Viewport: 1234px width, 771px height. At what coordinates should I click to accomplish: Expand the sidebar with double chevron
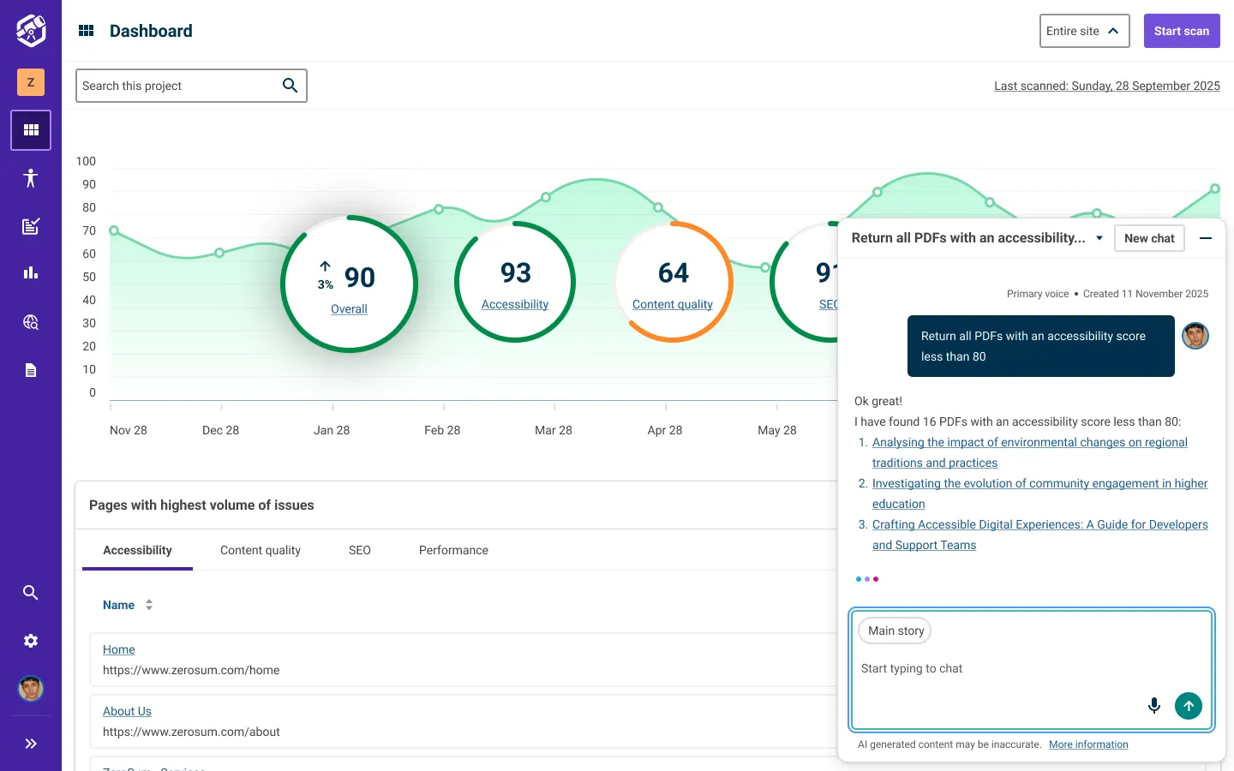31,744
